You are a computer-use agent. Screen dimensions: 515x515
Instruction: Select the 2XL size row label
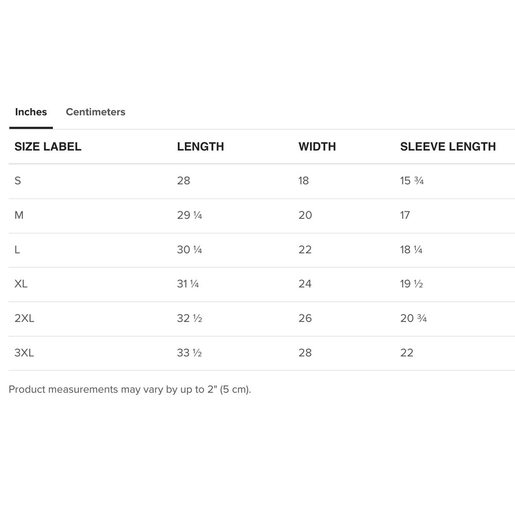click(24, 318)
